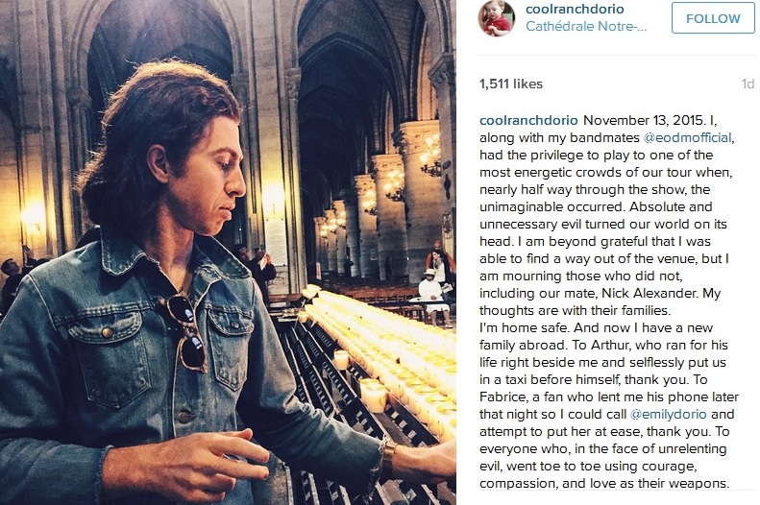Viewport: 760px width, 505px height.
Task: Click the 1d post timestamp
Action: click(x=748, y=84)
